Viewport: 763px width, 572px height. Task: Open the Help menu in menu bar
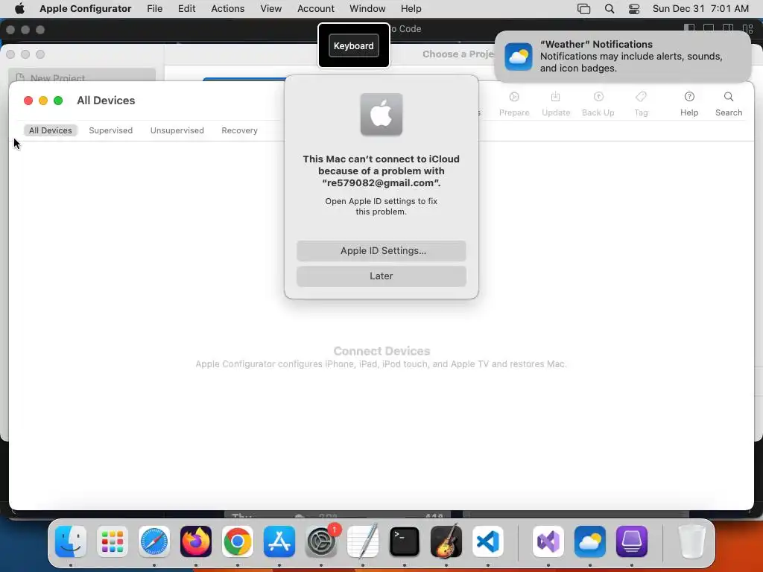tap(411, 8)
